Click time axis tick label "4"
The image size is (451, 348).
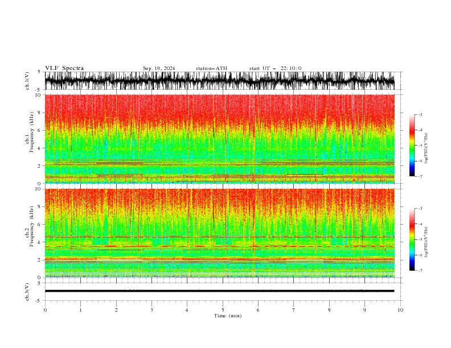187,310
